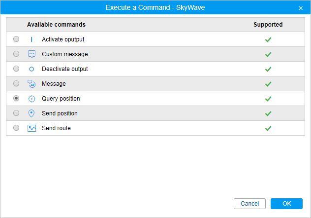Click the Query position command label
Viewport: 311px width, 218px height.
click(x=61, y=99)
